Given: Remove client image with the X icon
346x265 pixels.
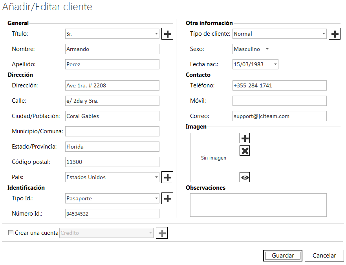Looking at the screenshot, I should coord(245,151).
